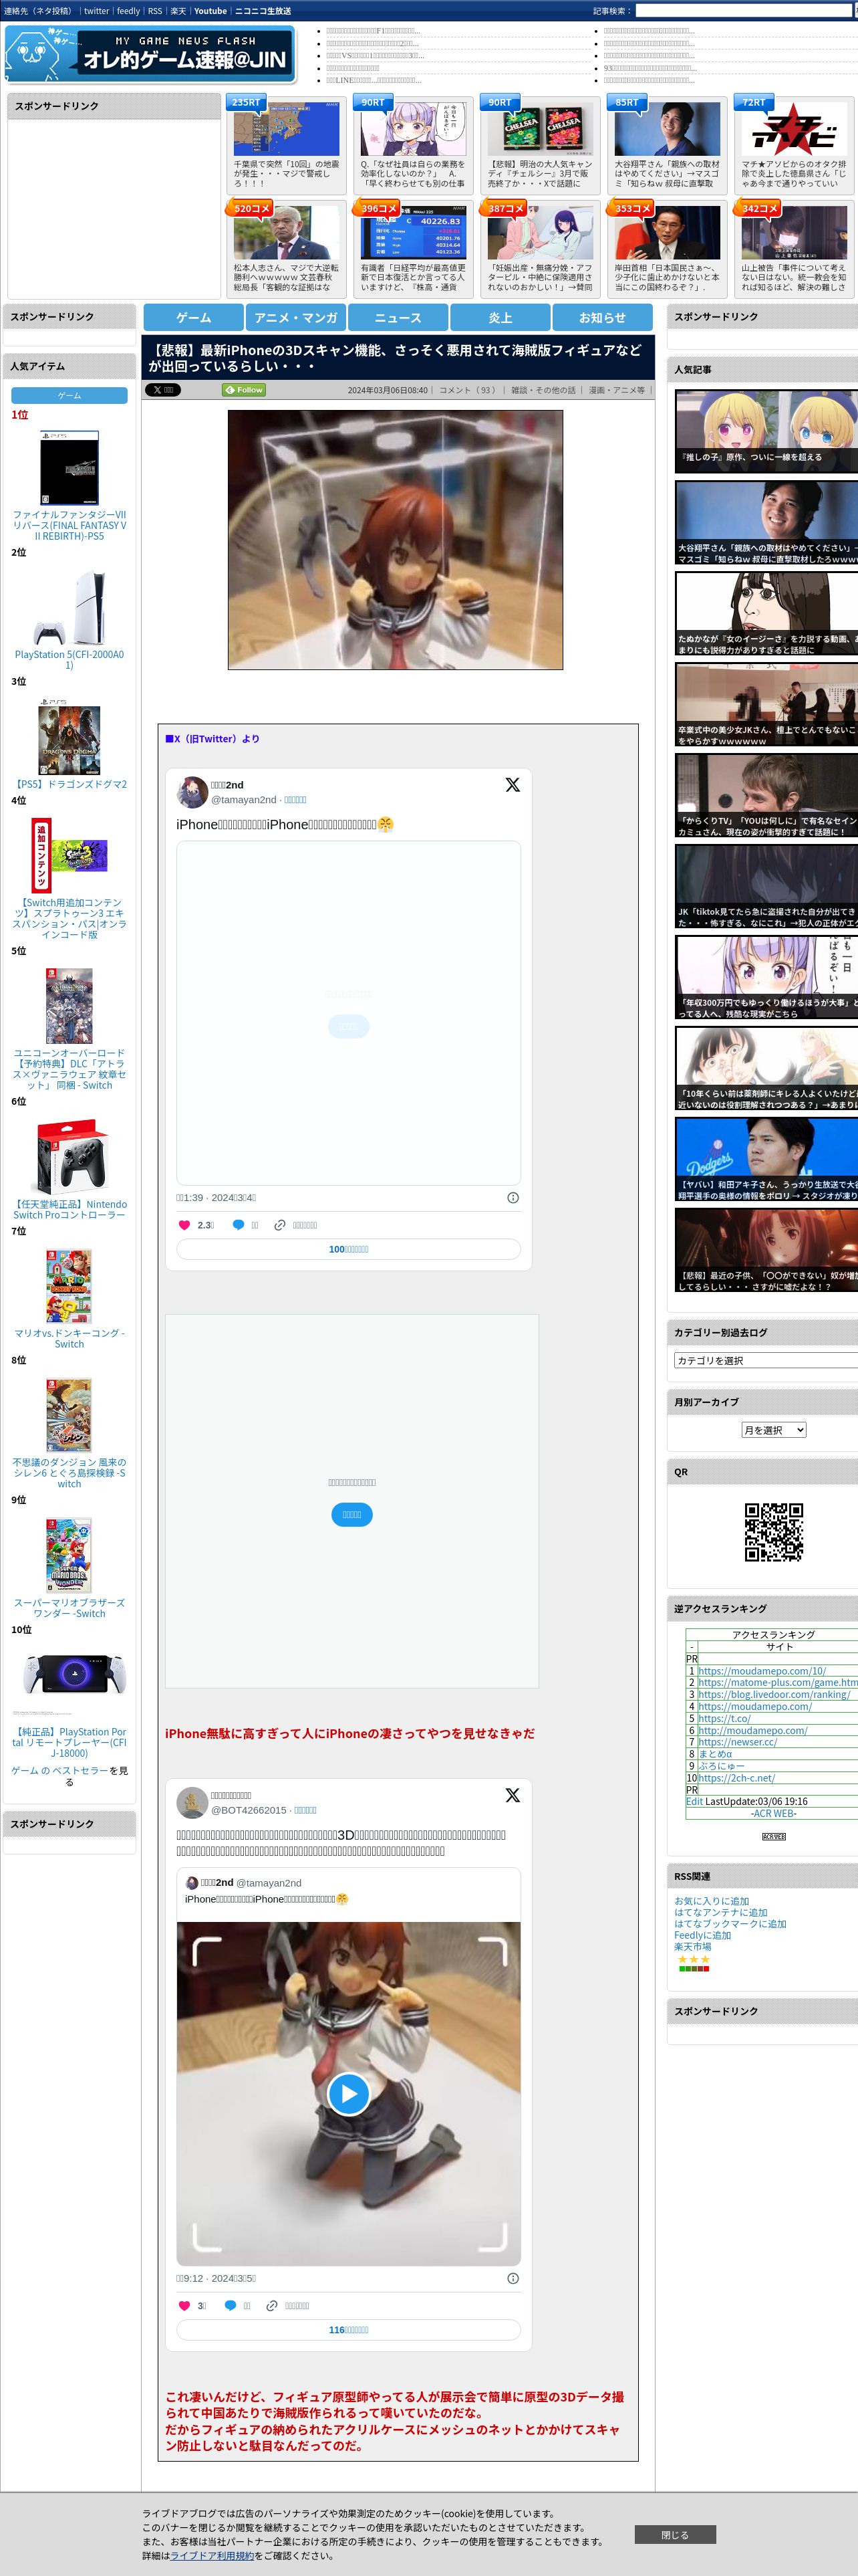858x2576 pixels.
Task: Switch to the ゲーム navigation tab
Action: pyautogui.click(x=194, y=317)
